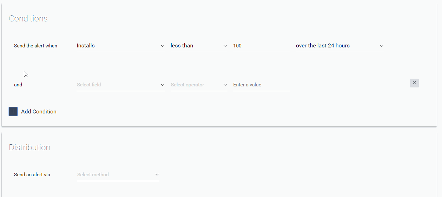Click the chevron arrow on Select operator
The height and width of the screenshot is (197, 442).
click(225, 85)
